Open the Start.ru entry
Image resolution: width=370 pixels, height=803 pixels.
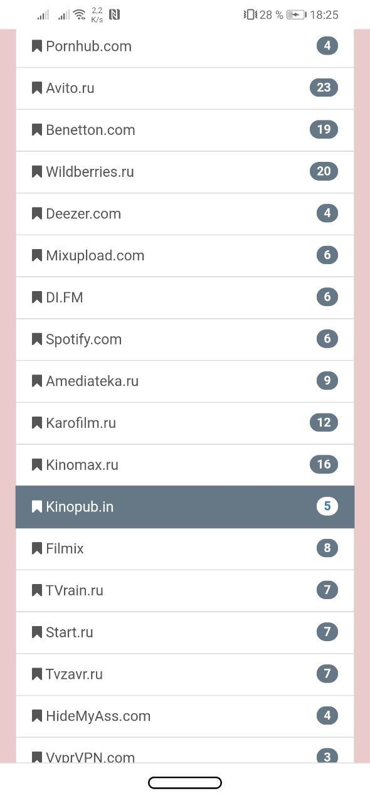coord(185,633)
